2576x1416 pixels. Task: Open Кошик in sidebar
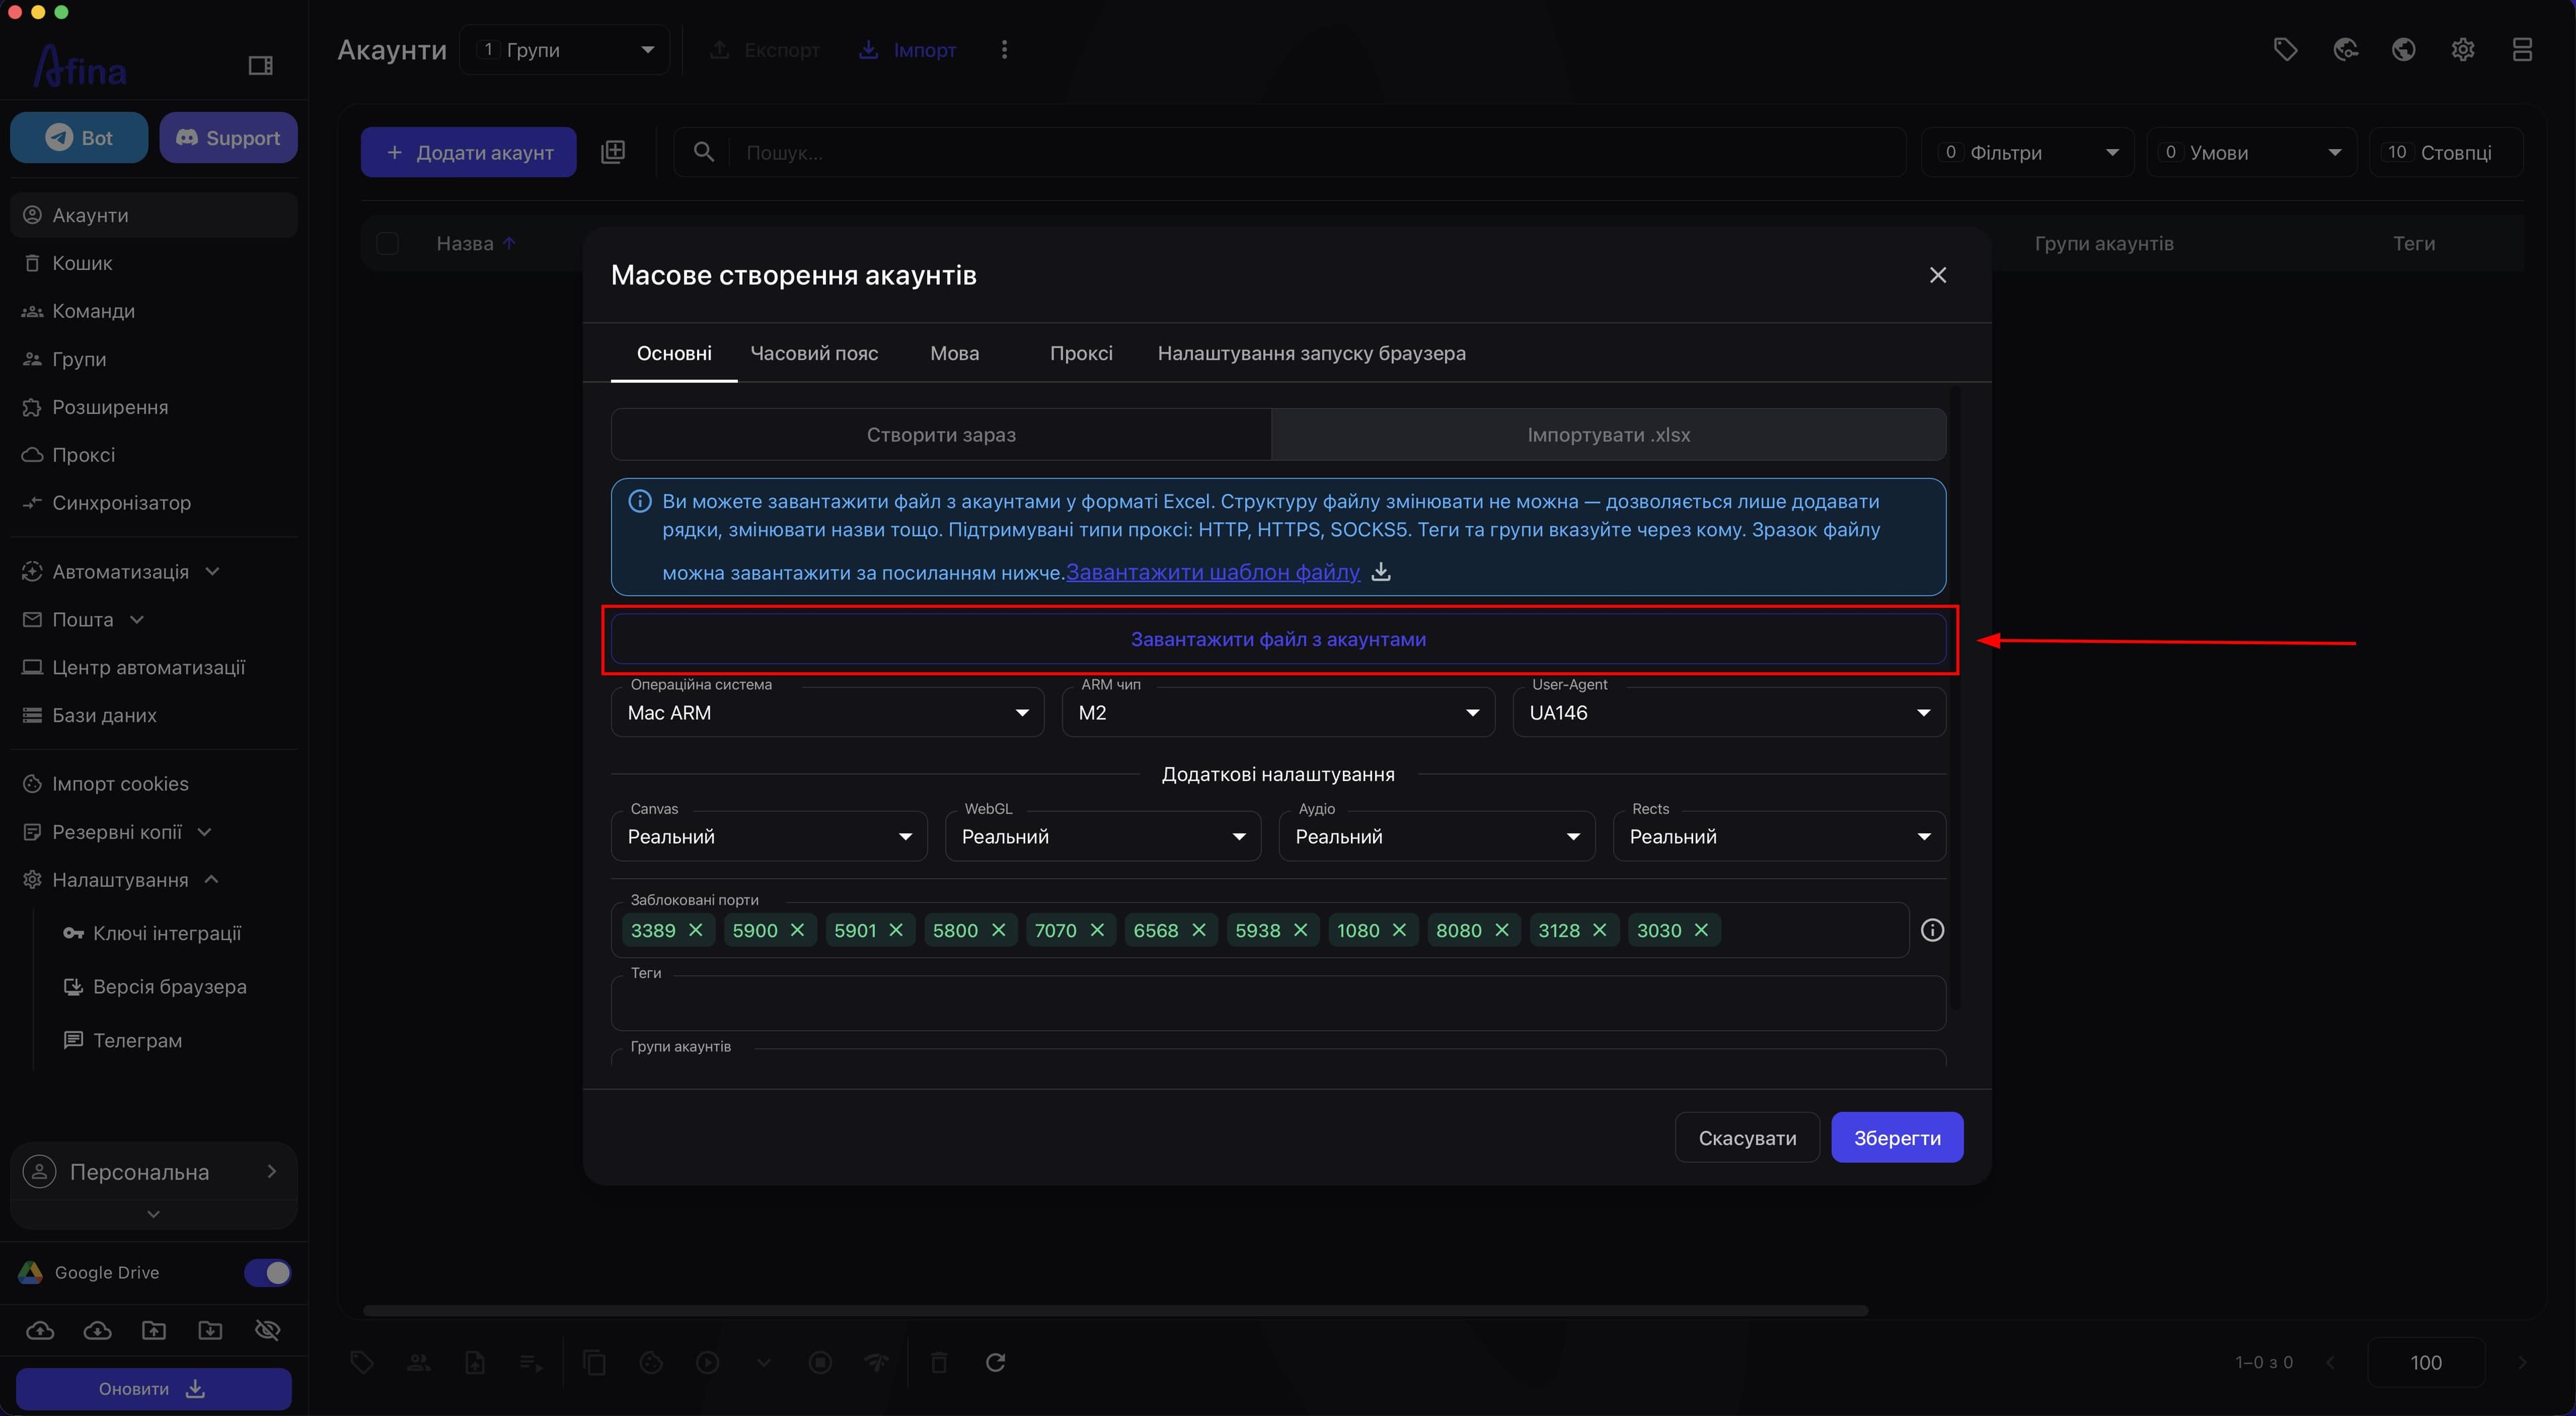coord(154,263)
